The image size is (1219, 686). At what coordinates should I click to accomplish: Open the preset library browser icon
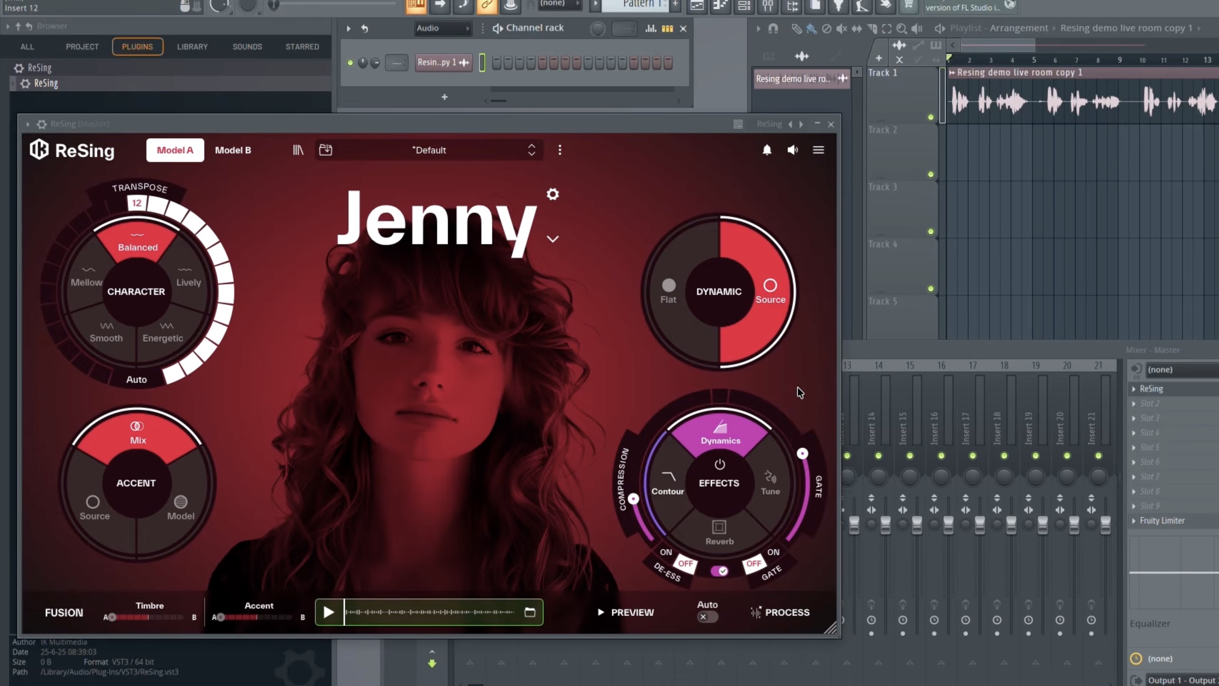(x=298, y=150)
